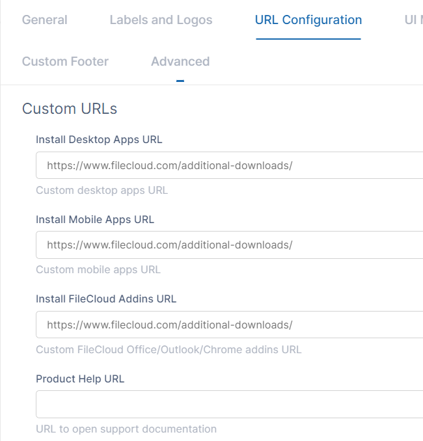
Task: Click the Product Help URL label
Action: [x=80, y=379]
